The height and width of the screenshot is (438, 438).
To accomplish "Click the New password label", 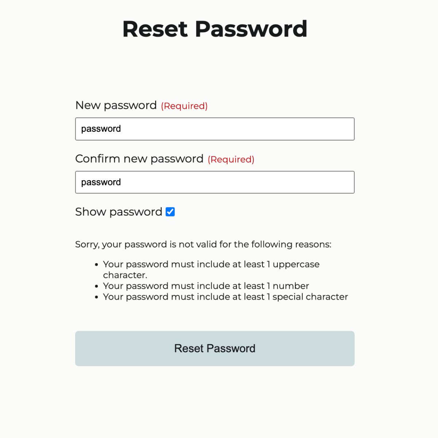I will (x=115, y=105).
